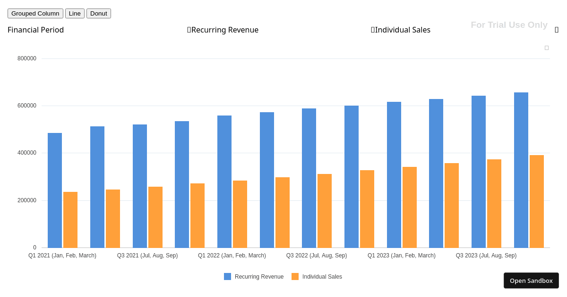The width and height of the screenshot is (567, 297).
Task: Click the 200000 y-axis label
Action: click(x=27, y=200)
